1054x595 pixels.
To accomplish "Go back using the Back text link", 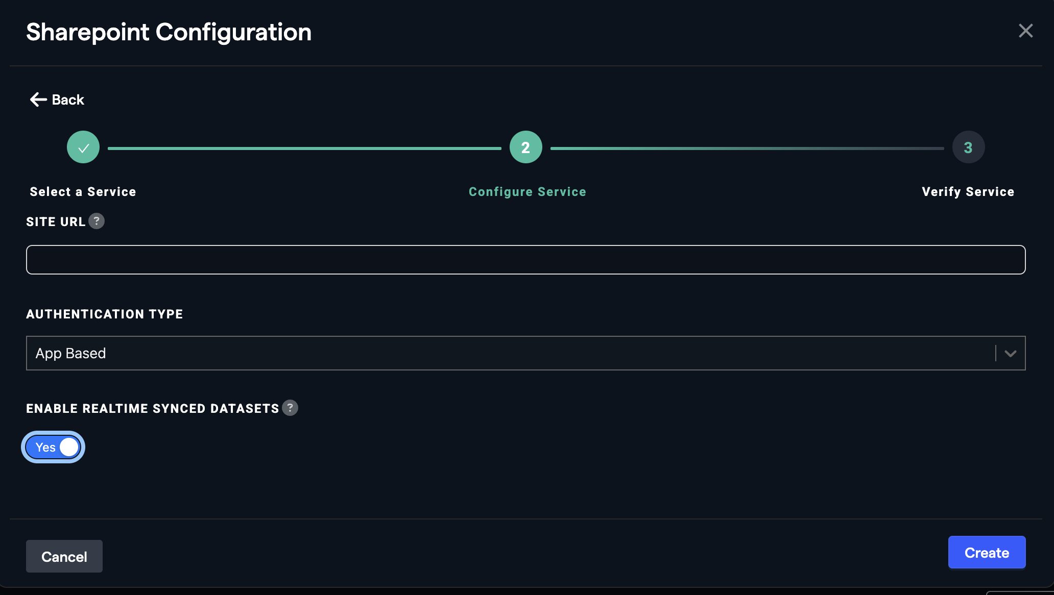I will pyautogui.click(x=68, y=100).
